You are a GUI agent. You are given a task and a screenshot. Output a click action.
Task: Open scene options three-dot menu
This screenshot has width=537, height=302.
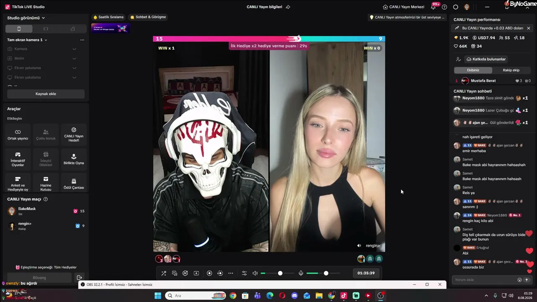click(x=82, y=40)
